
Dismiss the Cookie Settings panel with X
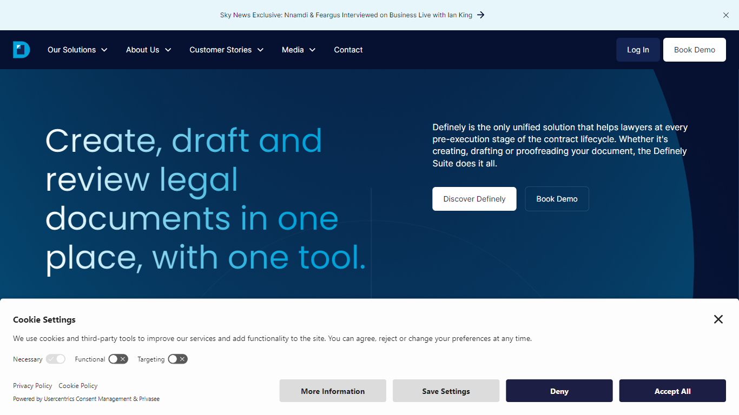(718, 319)
